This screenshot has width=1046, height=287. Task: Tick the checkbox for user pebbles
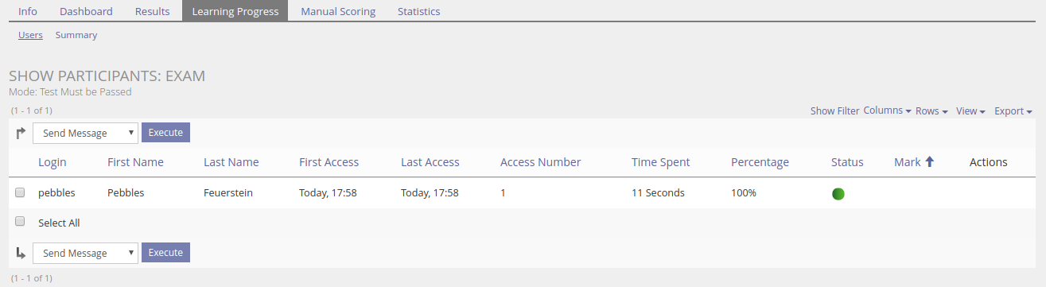(20, 192)
